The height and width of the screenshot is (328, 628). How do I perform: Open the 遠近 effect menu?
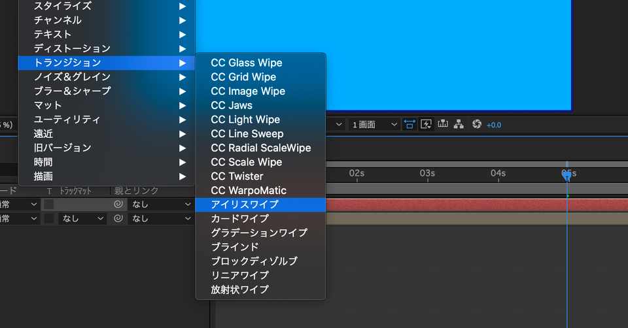pos(107,133)
